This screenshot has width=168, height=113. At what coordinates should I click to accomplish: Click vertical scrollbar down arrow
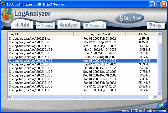159,92
